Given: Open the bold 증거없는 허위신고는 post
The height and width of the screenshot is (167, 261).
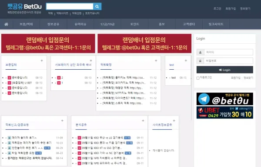Looking at the screenshot, I should pyautogui.click(x=30, y=158).
